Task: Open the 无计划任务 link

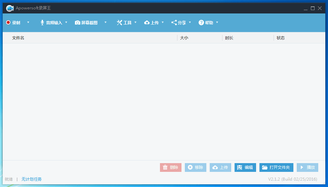Action: [32, 179]
